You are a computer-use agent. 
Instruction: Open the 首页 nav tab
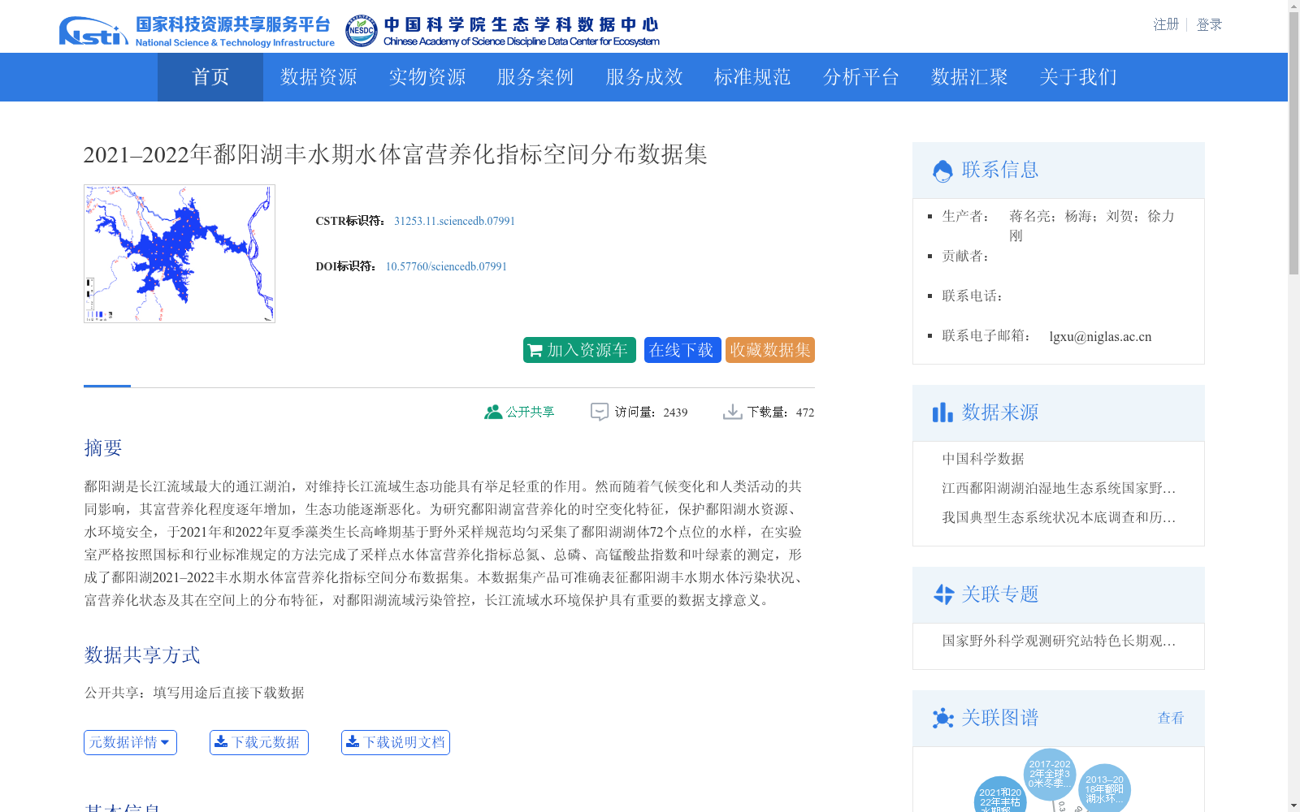point(210,77)
